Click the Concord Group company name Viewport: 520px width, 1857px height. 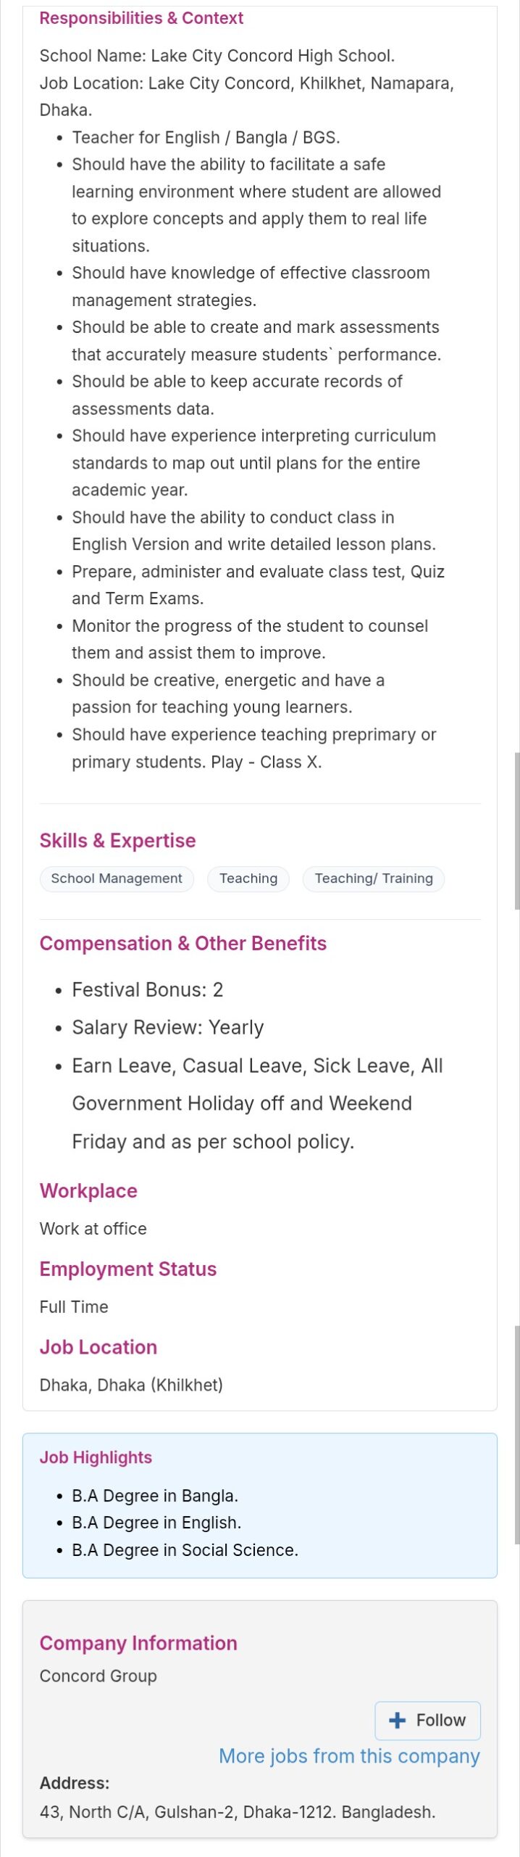pos(98,1676)
